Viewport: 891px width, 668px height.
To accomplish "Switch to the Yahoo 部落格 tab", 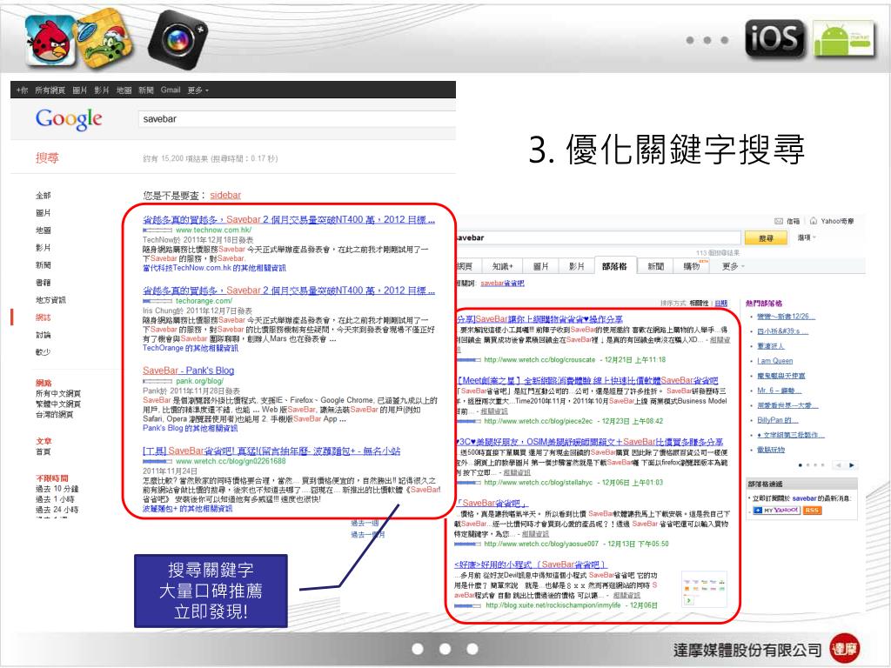I will 614,266.
